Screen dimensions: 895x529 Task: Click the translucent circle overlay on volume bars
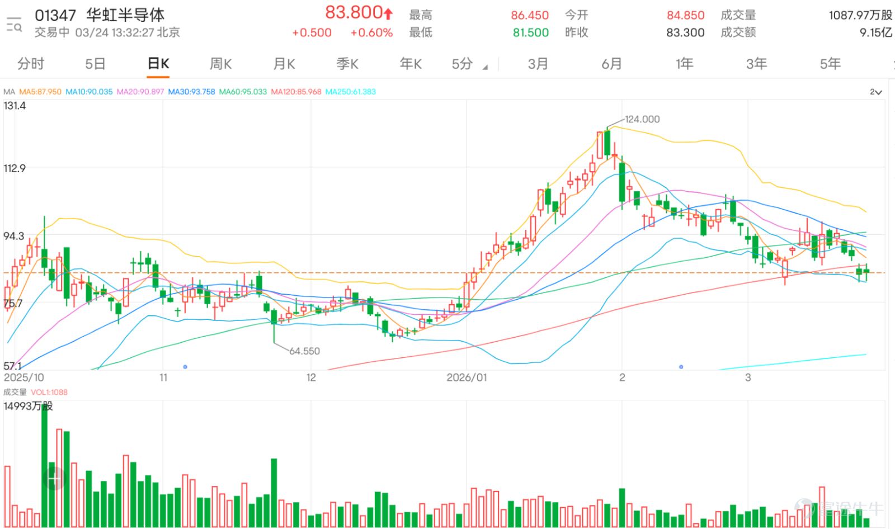tap(55, 478)
